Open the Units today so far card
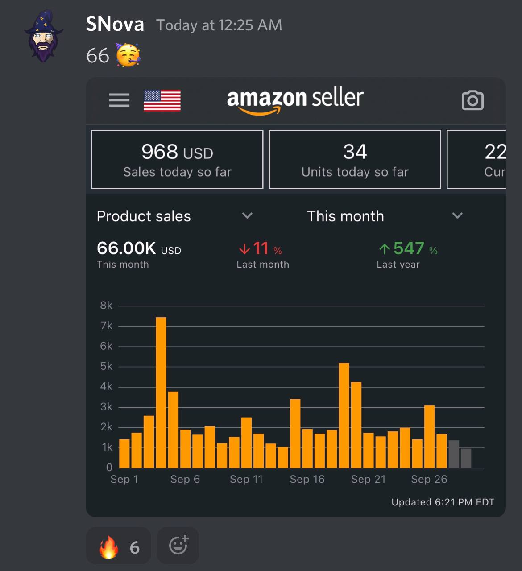This screenshot has width=522, height=571. [x=355, y=159]
